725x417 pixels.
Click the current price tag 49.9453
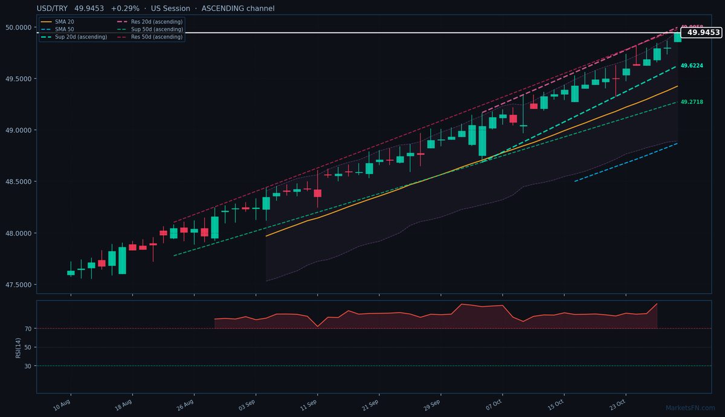coord(701,33)
